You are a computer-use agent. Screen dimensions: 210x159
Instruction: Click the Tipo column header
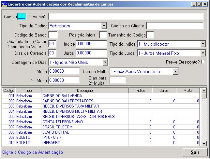28,91
